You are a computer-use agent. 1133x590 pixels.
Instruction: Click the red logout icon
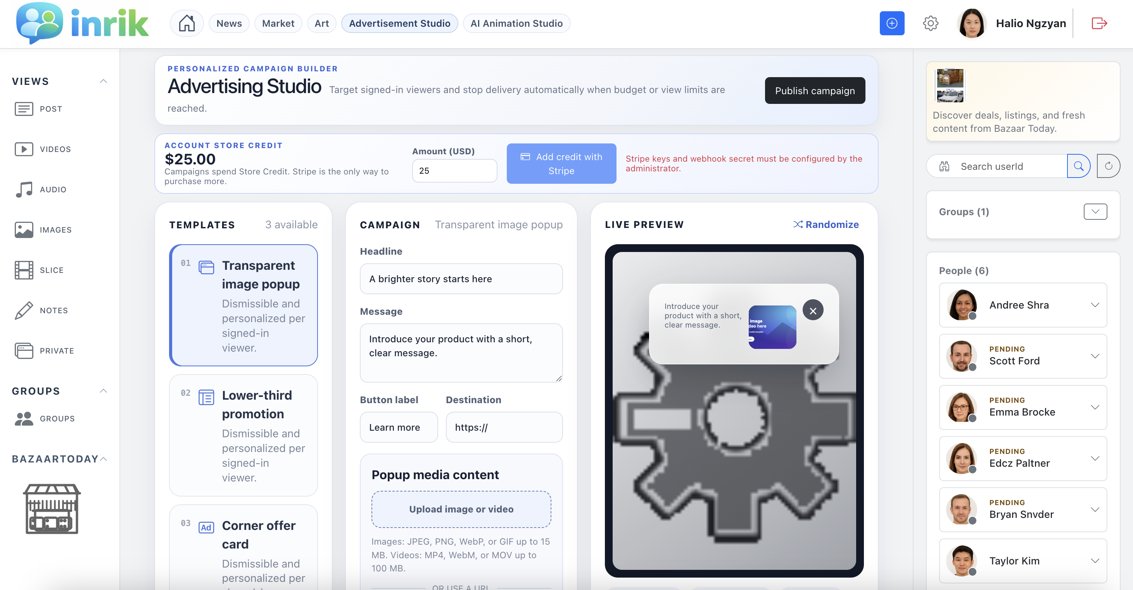pyautogui.click(x=1099, y=23)
